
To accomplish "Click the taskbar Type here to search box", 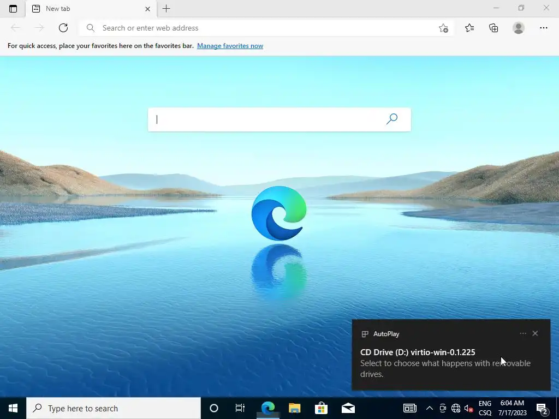I will 114,408.
